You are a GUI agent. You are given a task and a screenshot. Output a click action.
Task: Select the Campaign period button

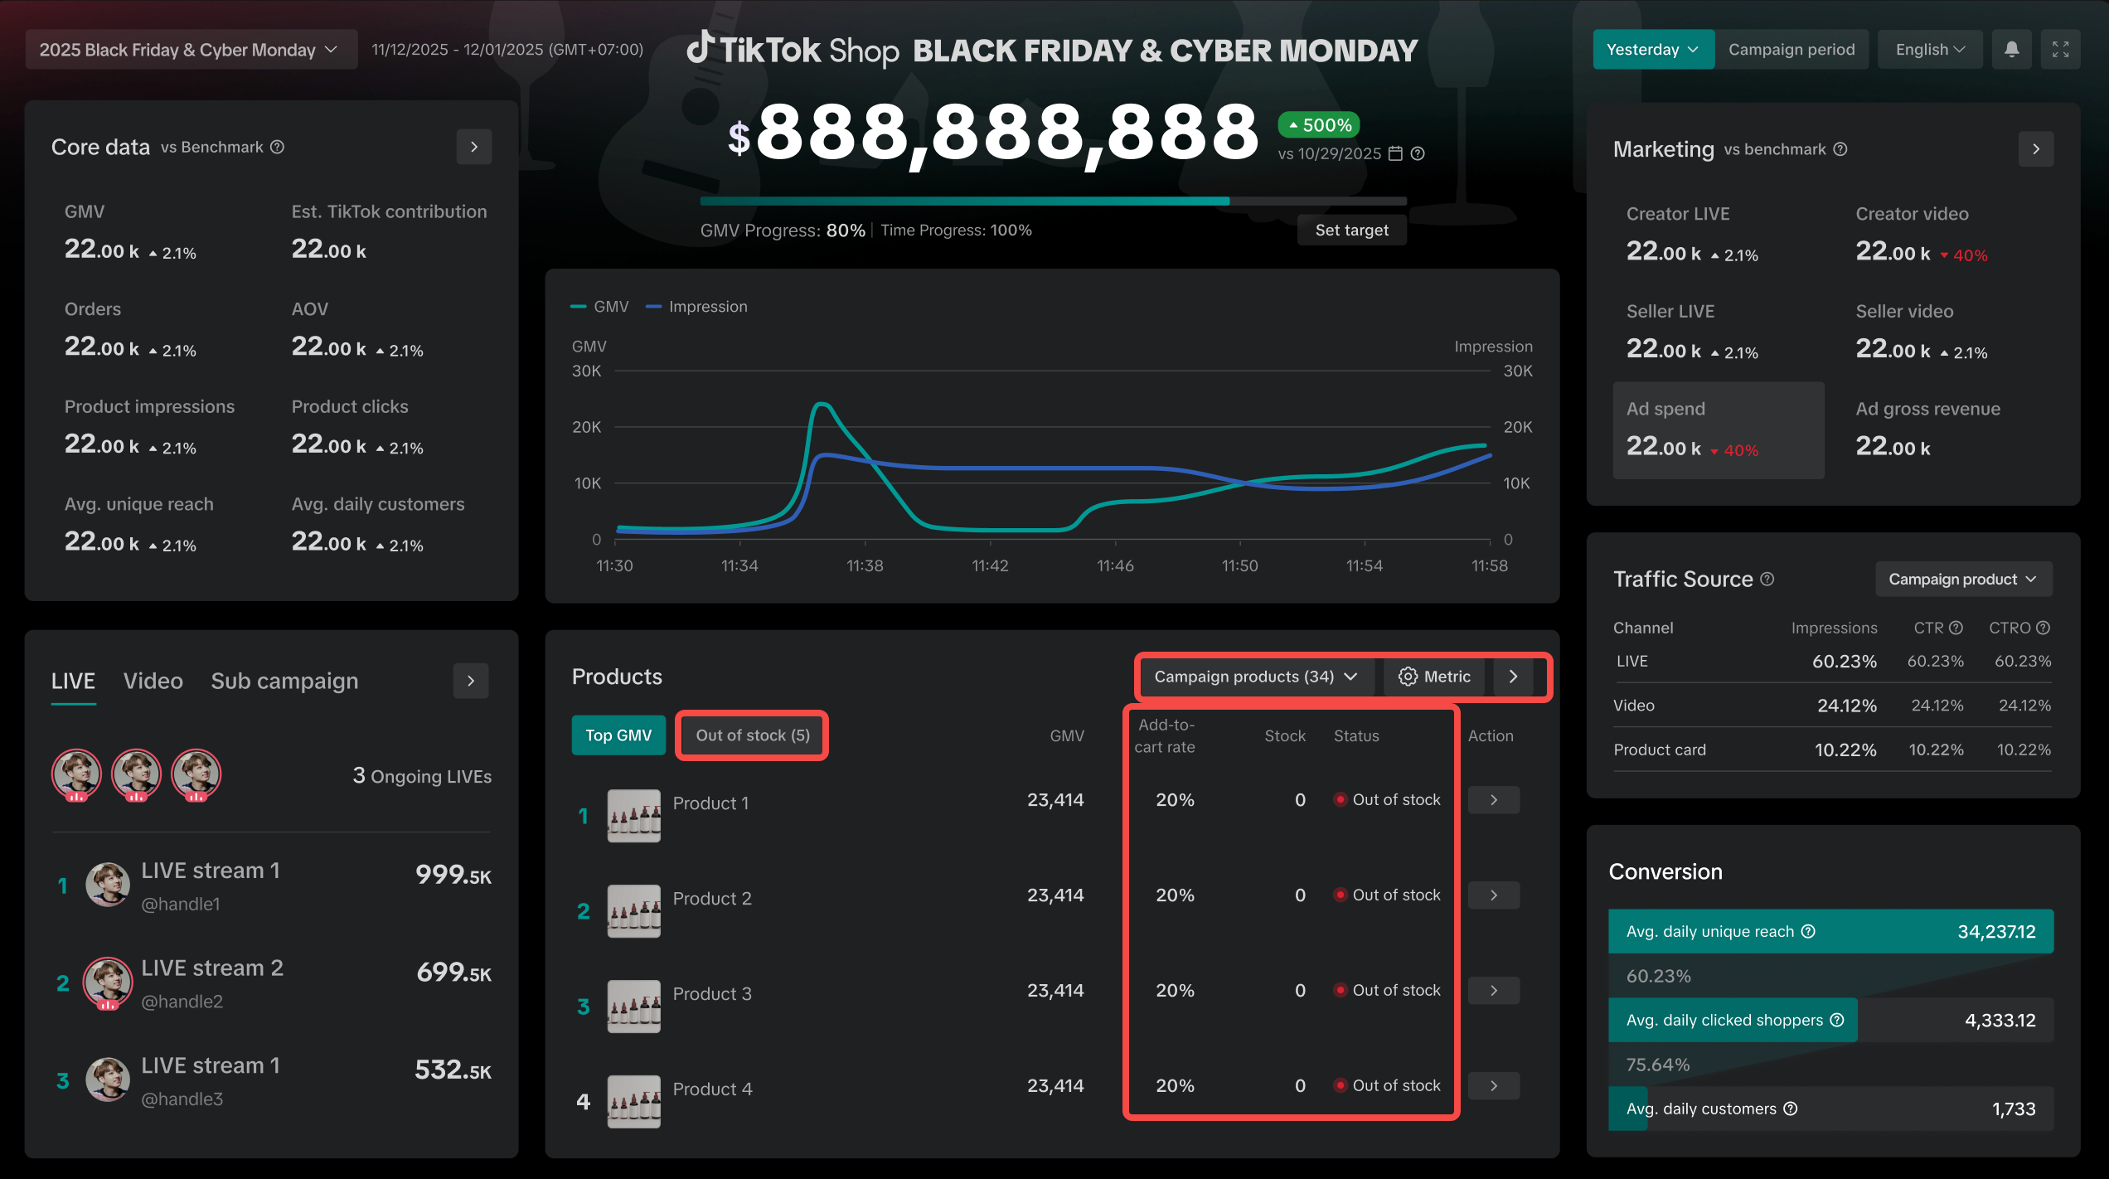tap(1791, 50)
